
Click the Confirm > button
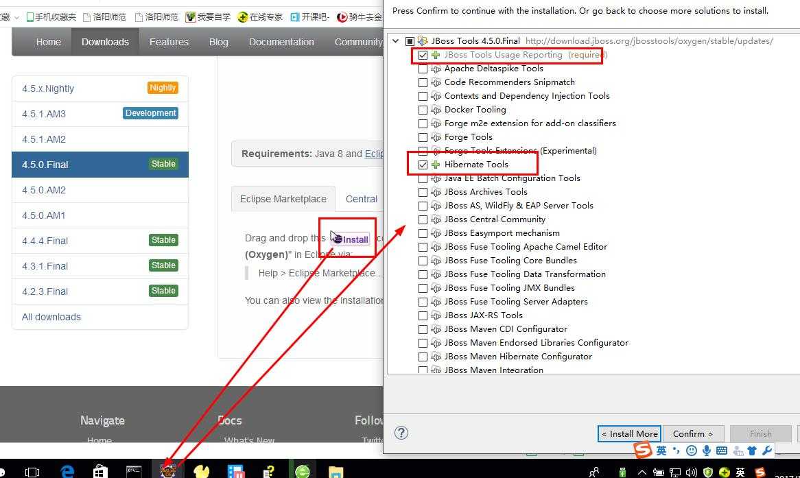point(692,433)
